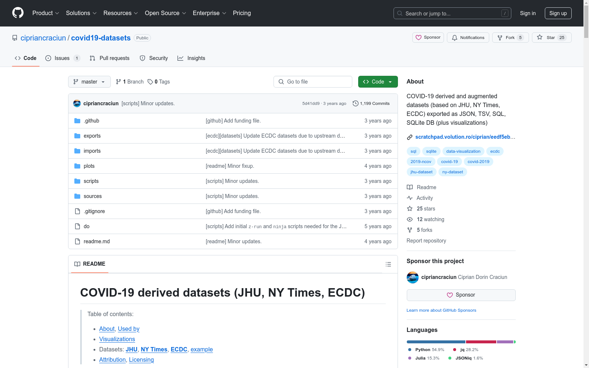Screen dimensions: 589x368
Task: Click the data-visualization topic tag
Action: coord(463,151)
